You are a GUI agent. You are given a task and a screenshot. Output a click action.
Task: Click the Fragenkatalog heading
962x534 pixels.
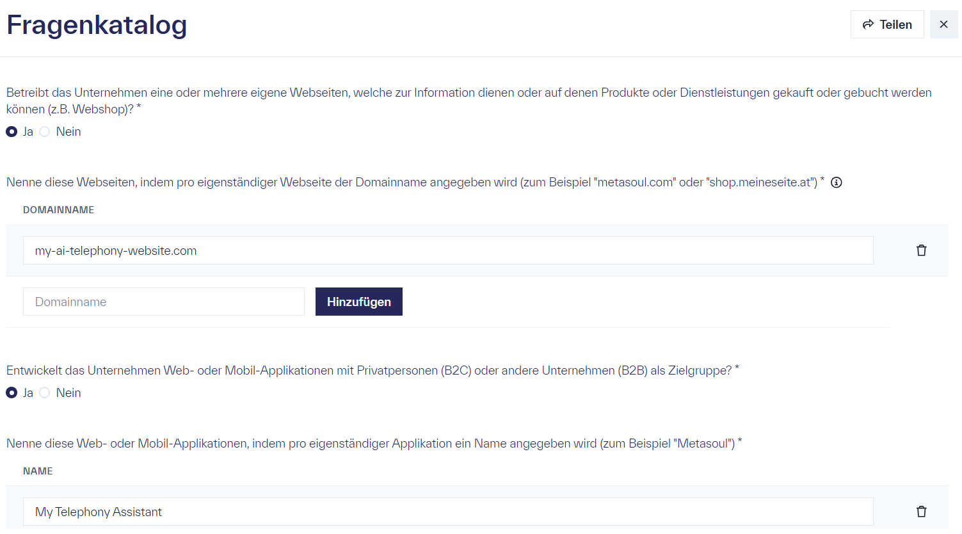click(x=97, y=24)
